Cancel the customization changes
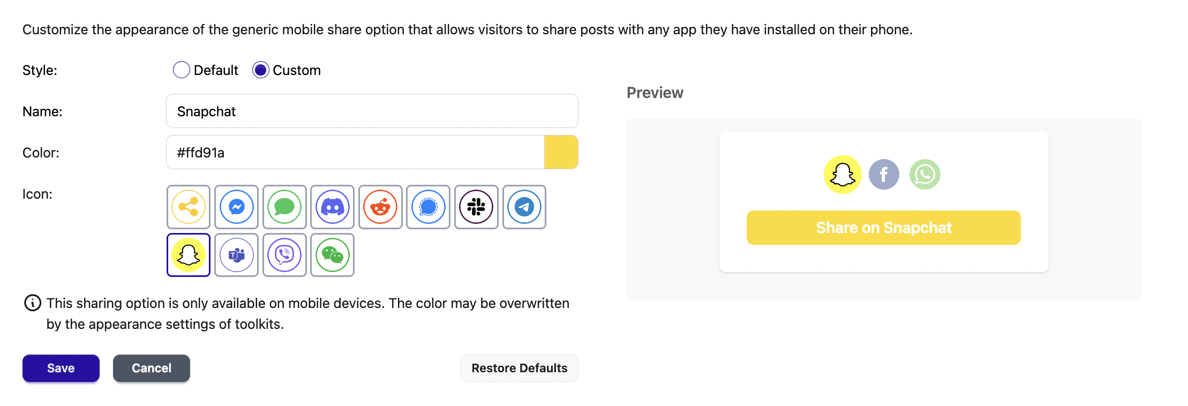The height and width of the screenshot is (406, 1188). click(152, 368)
